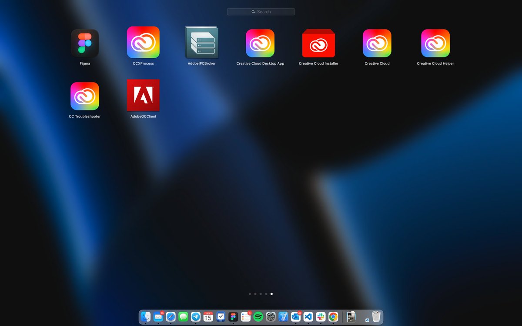Open AdobeIPCBroker
This screenshot has height=326, width=522.
point(201,43)
